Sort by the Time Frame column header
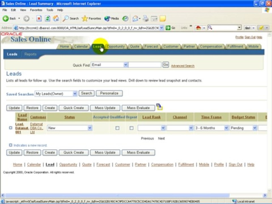 click(x=211, y=117)
